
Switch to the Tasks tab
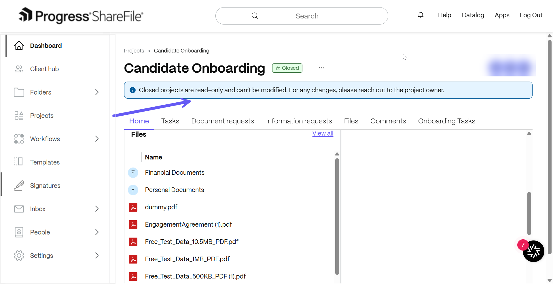point(170,121)
